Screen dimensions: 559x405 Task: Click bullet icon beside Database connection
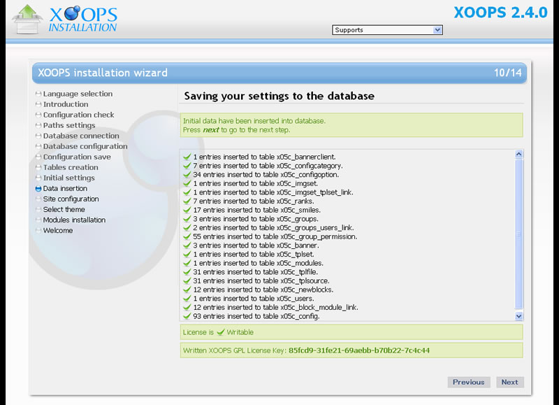point(38,136)
